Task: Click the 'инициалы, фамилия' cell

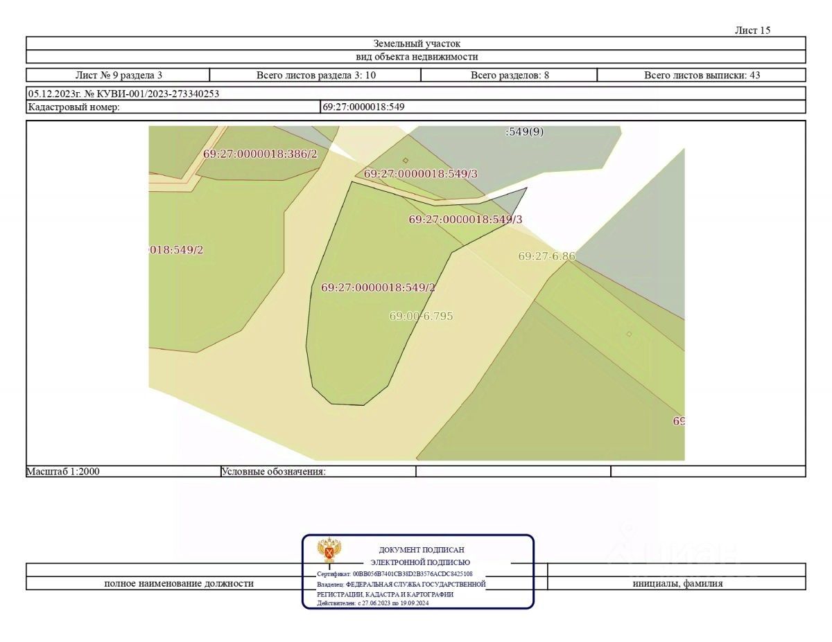Action: point(677,584)
